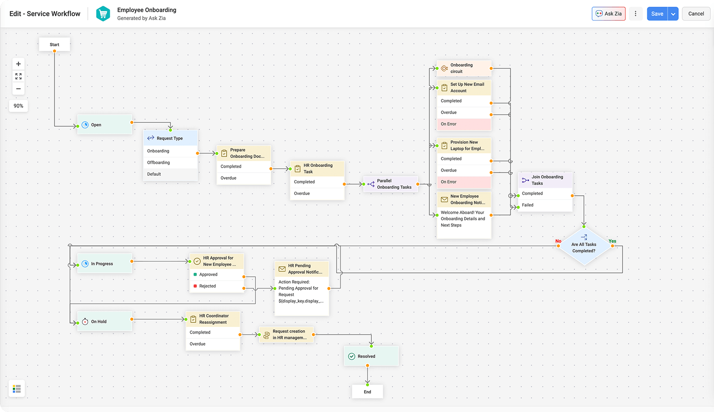Click the Cancel button
Screen dimensions: 714x412
(x=696, y=13)
